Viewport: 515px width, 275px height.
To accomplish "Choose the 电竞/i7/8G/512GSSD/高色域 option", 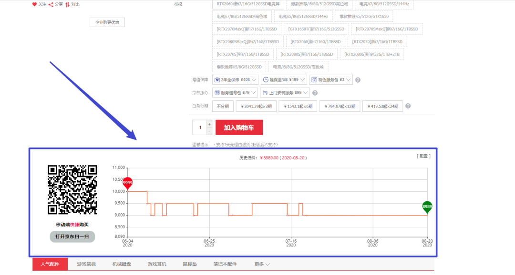I will [x=242, y=16].
